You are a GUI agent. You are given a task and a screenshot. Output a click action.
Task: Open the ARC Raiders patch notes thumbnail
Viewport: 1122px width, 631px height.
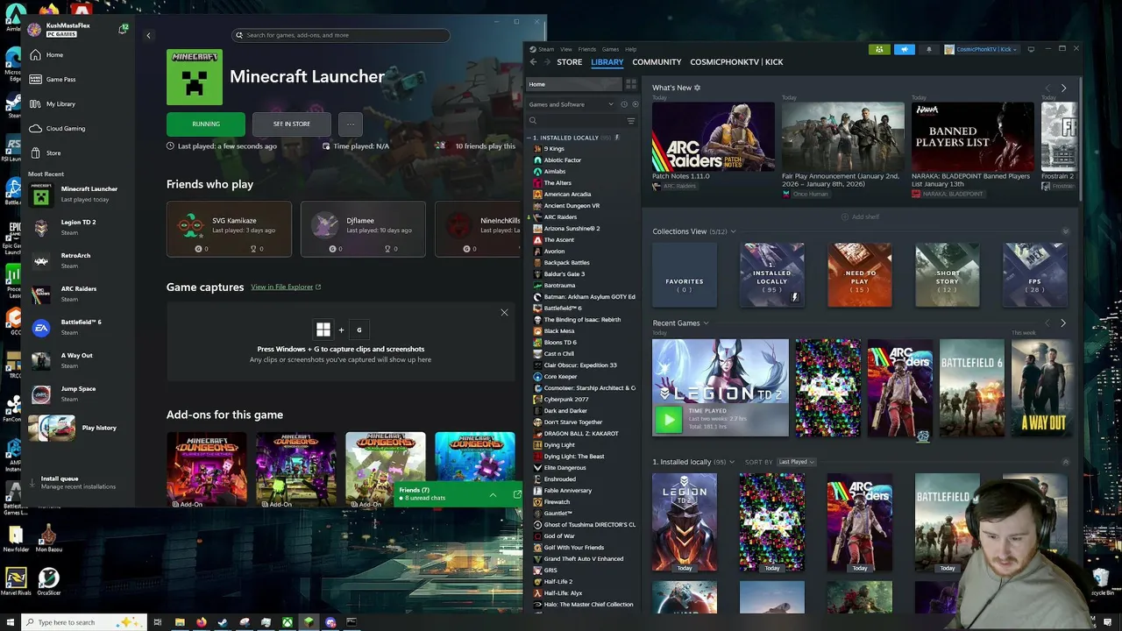(714, 137)
